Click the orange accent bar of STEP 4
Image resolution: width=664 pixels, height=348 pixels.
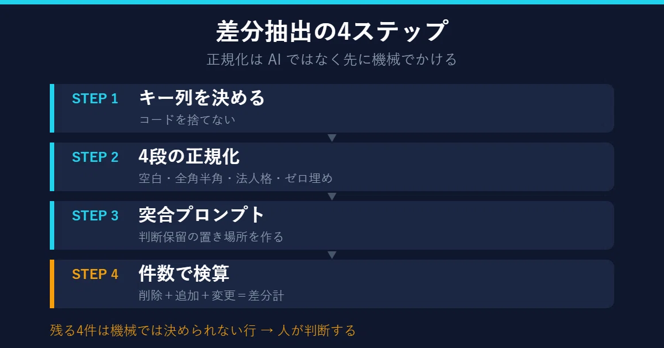pos(52,284)
